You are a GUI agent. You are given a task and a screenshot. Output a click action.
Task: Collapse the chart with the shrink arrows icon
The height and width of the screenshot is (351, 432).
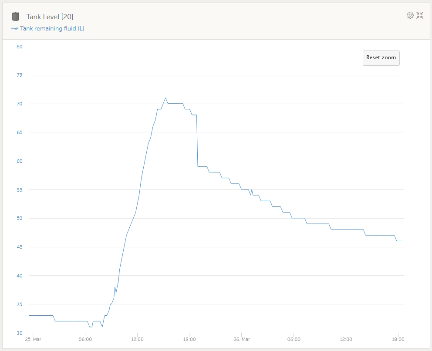420,15
